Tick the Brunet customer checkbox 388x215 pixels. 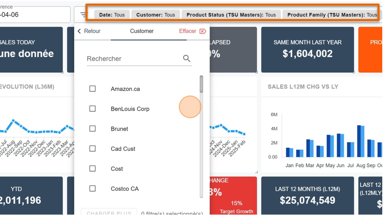[x=92, y=128]
